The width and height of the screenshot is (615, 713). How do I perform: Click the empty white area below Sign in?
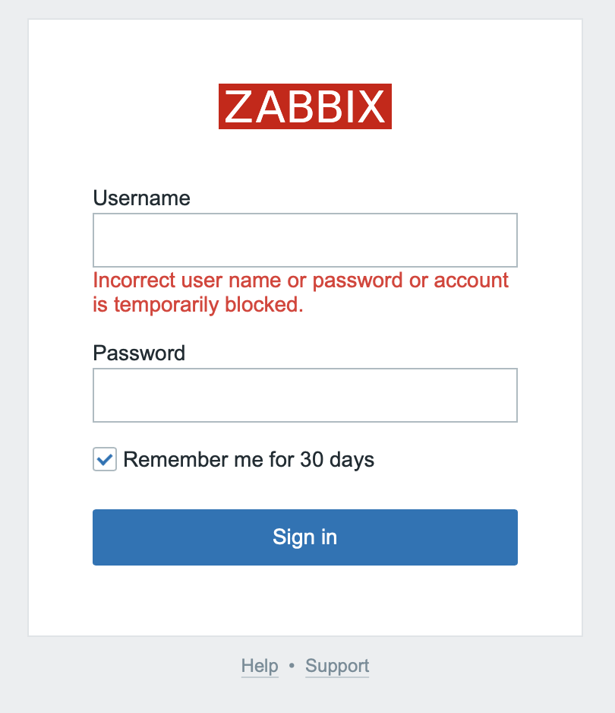[x=305, y=601]
